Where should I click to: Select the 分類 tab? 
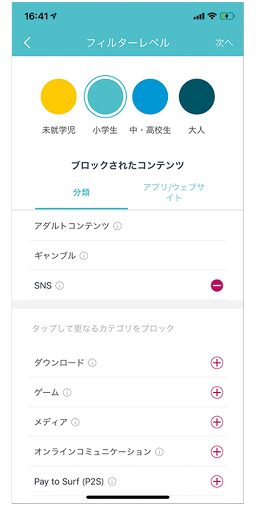[81, 193]
